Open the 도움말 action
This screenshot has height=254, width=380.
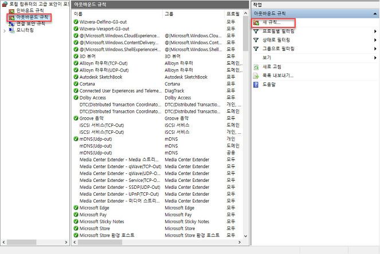pos(269,85)
